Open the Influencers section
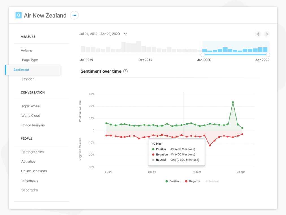The image size is (286, 215). 30,181
